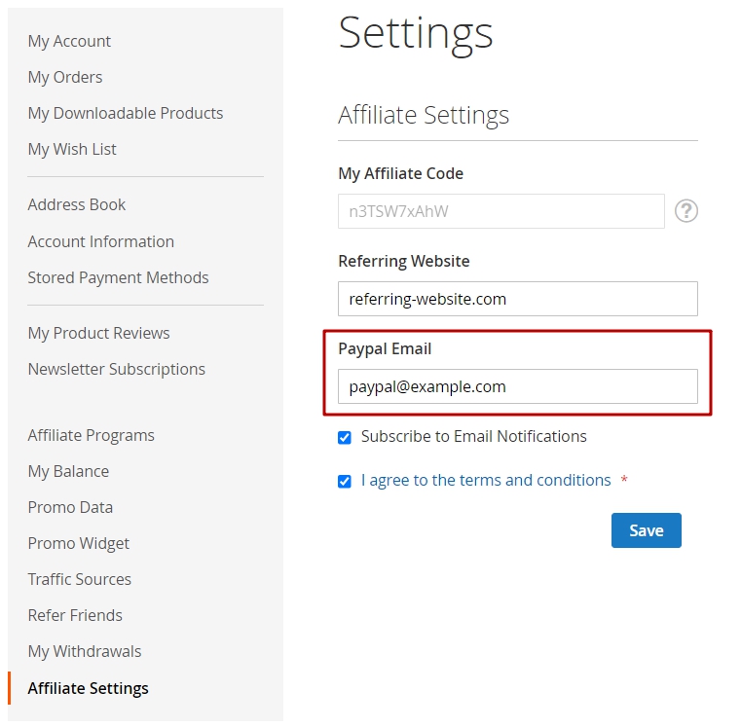This screenshot has height=727, width=741.
Task: Open My Account in the sidebar
Action: (x=69, y=41)
